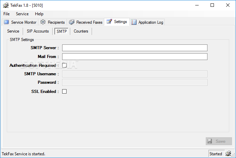The image size is (236, 158).
Task: Select the SMTP sub-tab
Action: (61, 31)
